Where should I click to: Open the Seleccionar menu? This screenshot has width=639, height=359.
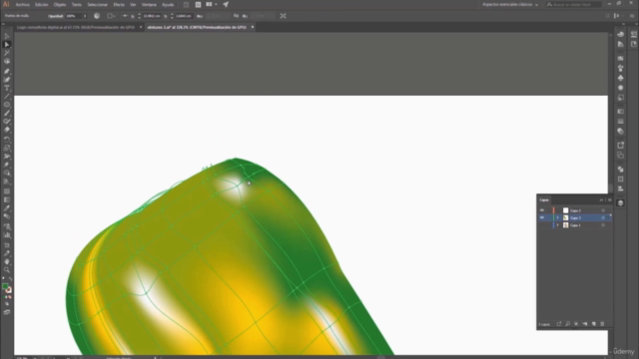[98, 4]
